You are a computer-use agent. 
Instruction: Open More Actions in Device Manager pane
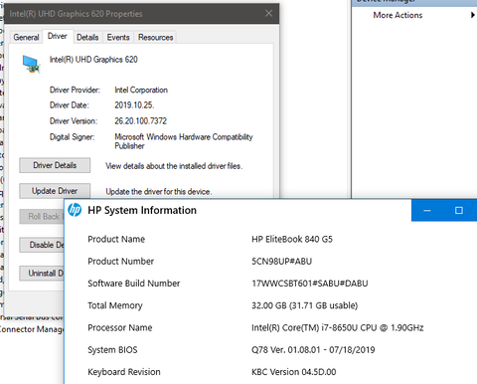pyautogui.click(x=397, y=15)
